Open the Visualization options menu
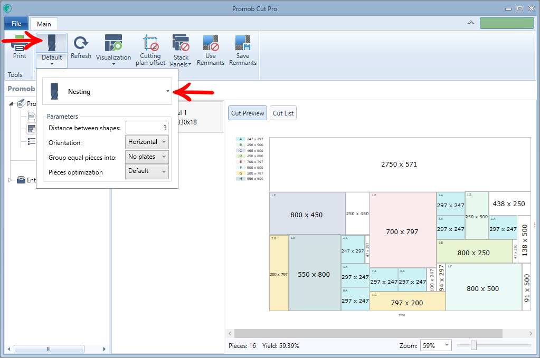 coord(113,50)
